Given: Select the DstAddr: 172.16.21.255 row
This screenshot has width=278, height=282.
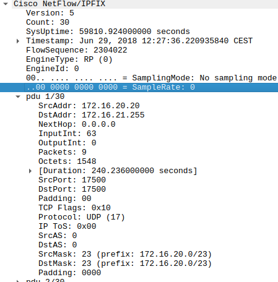Looking at the screenshot, I should [92, 115].
